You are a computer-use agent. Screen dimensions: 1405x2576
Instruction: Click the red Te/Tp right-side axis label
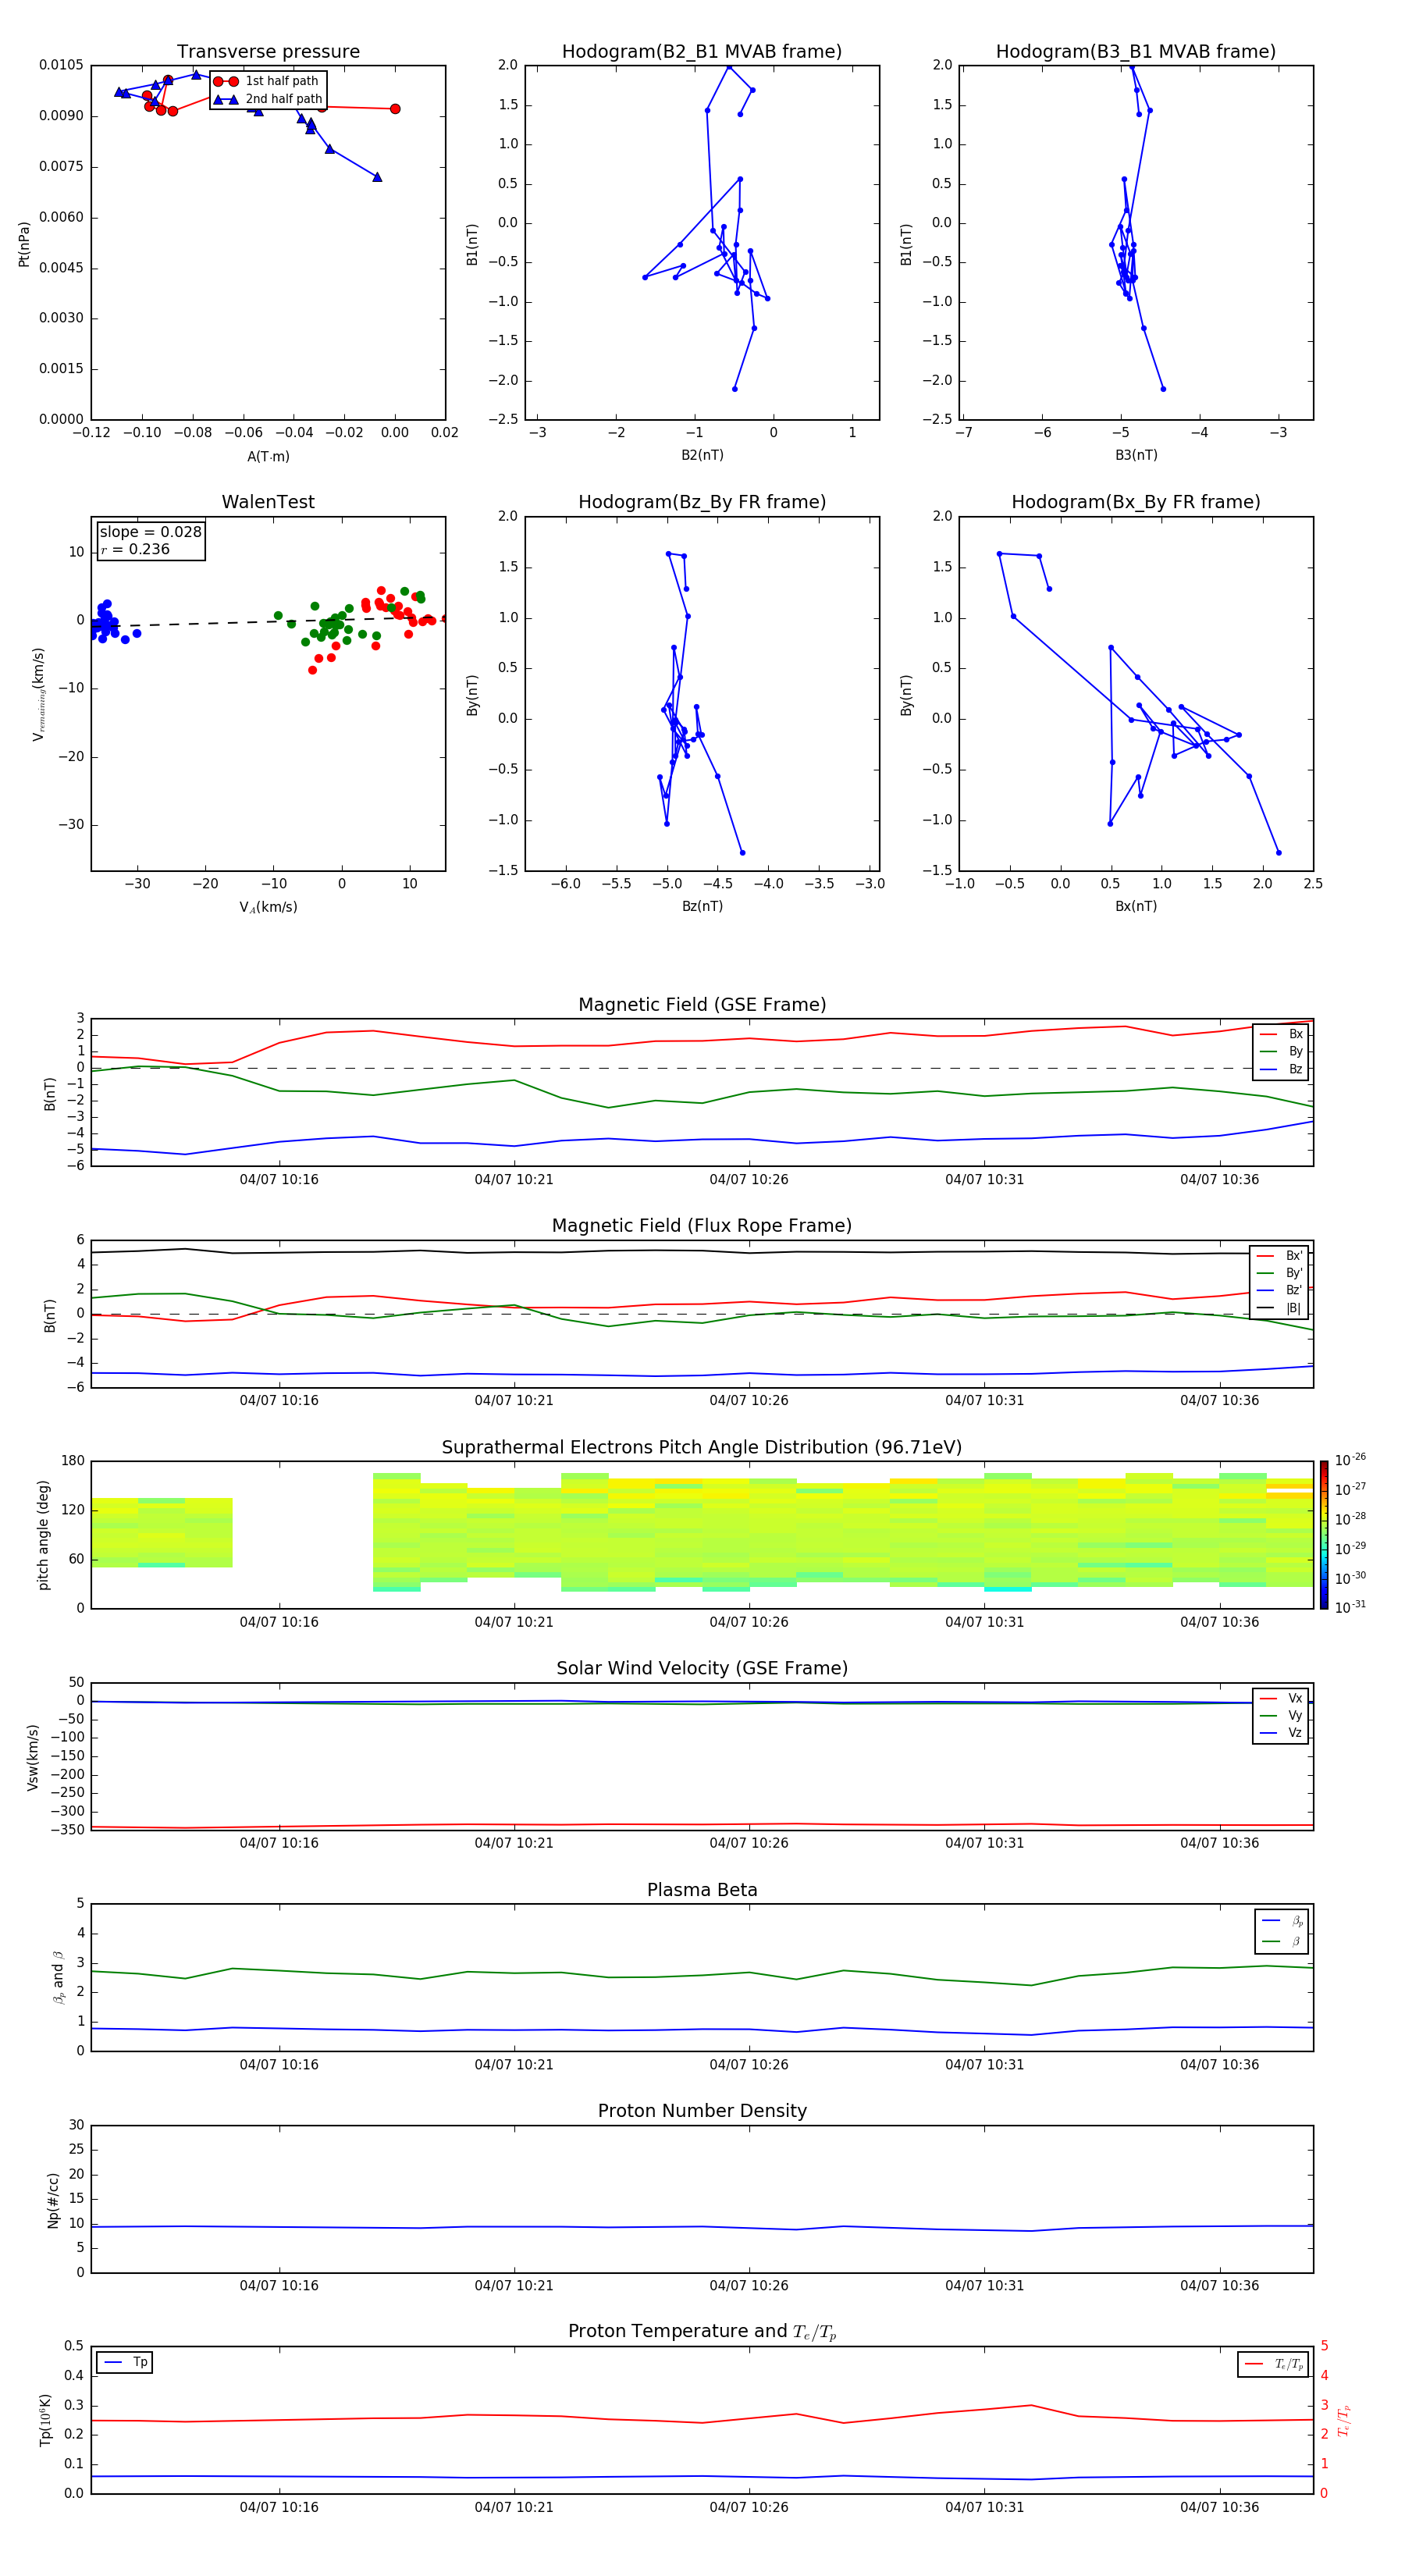1343,2420
